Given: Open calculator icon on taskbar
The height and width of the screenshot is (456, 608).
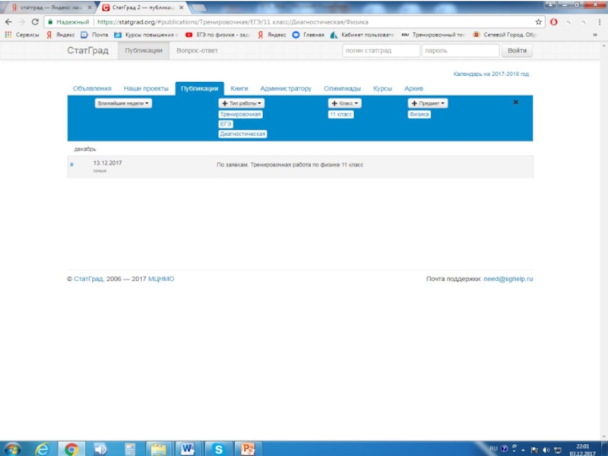Looking at the screenshot, I should click(x=129, y=449).
